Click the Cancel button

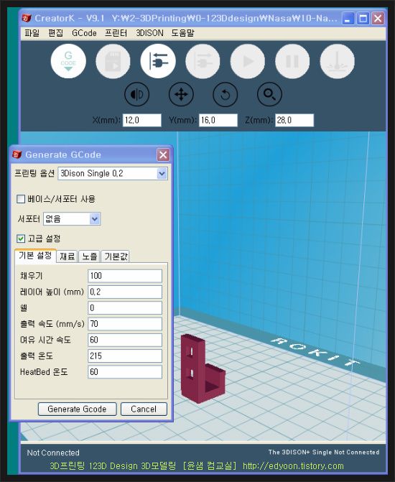[x=144, y=409]
